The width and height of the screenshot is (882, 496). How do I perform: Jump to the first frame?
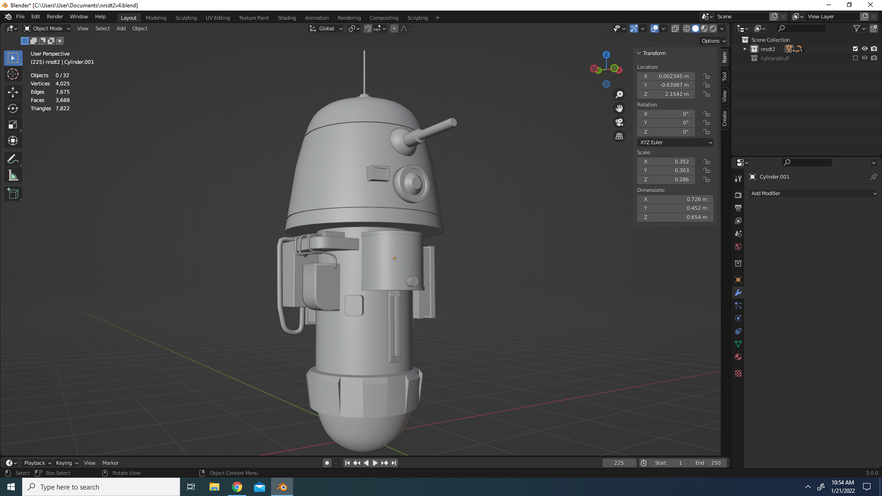point(347,463)
